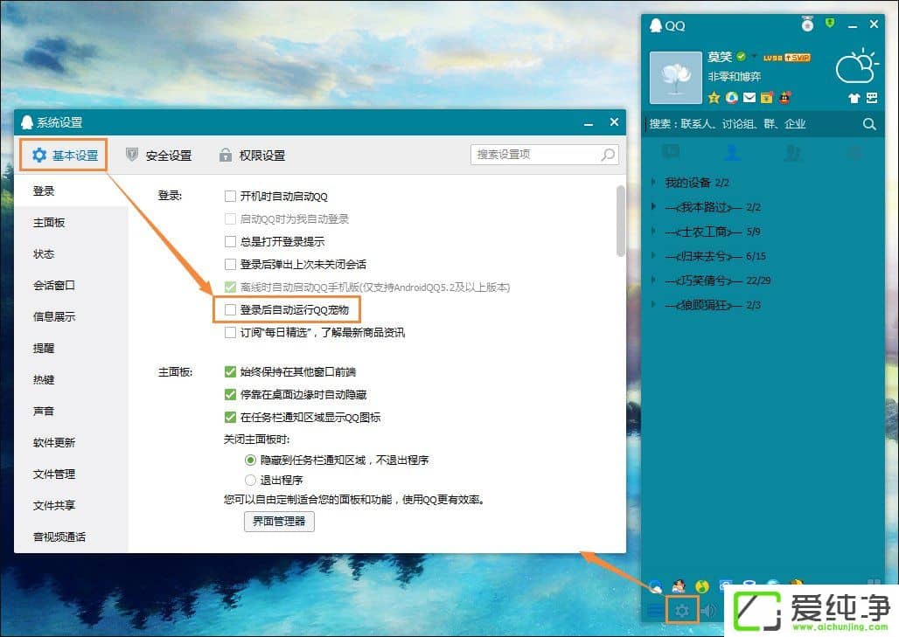899x637 pixels.
Task: Click the QQ Wallet icon
Action: [x=766, y=97]
